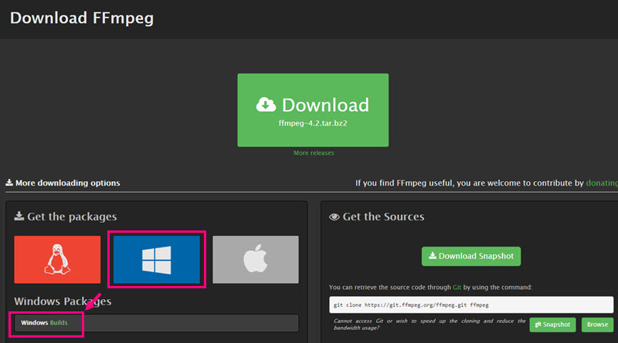Click the Download Snapshot button
Image resolution: width=618 pixels, height=343 pixels.
[x=471, y=256]
